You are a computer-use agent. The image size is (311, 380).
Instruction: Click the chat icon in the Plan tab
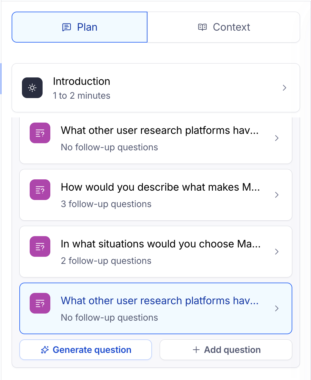click(66, 27)
